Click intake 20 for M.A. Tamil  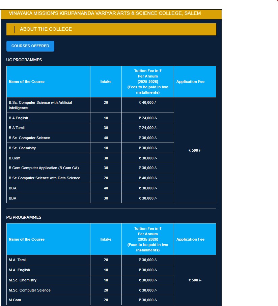pyautogui.click(x=106, y=260)
